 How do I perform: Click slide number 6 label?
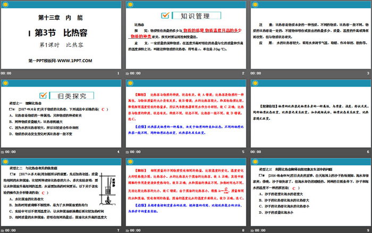368,152
